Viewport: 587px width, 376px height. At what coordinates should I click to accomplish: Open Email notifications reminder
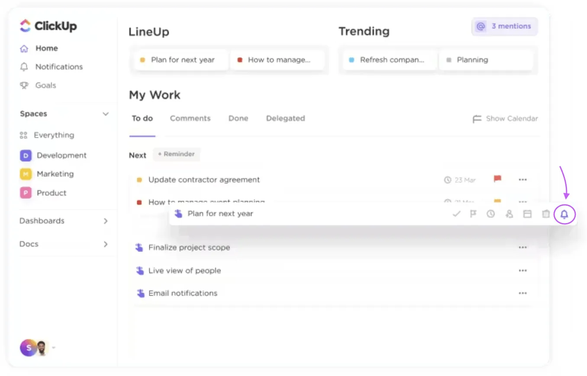(x=183, y=293)
